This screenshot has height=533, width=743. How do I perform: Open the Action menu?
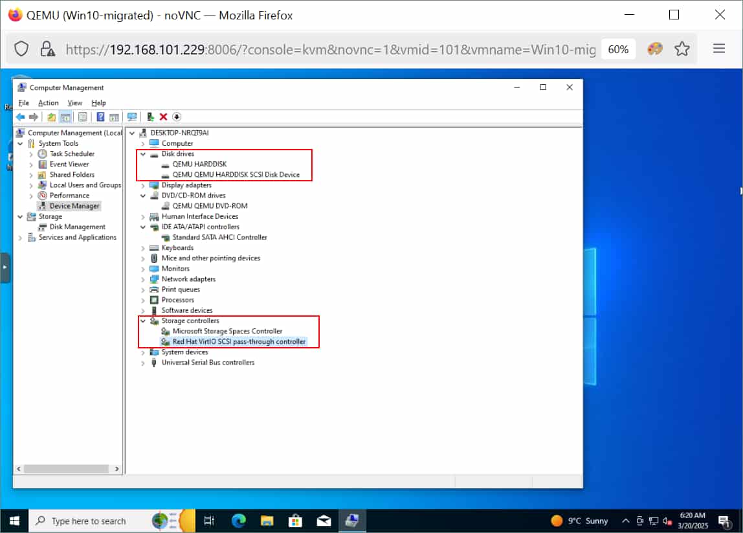(49, 103)
